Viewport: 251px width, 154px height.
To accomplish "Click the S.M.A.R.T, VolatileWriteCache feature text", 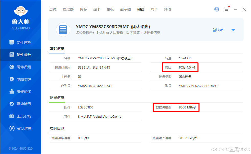I will (100, 117).
